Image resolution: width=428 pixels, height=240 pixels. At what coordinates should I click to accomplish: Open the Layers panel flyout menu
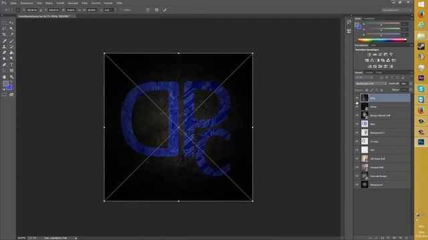pos(411,73)
